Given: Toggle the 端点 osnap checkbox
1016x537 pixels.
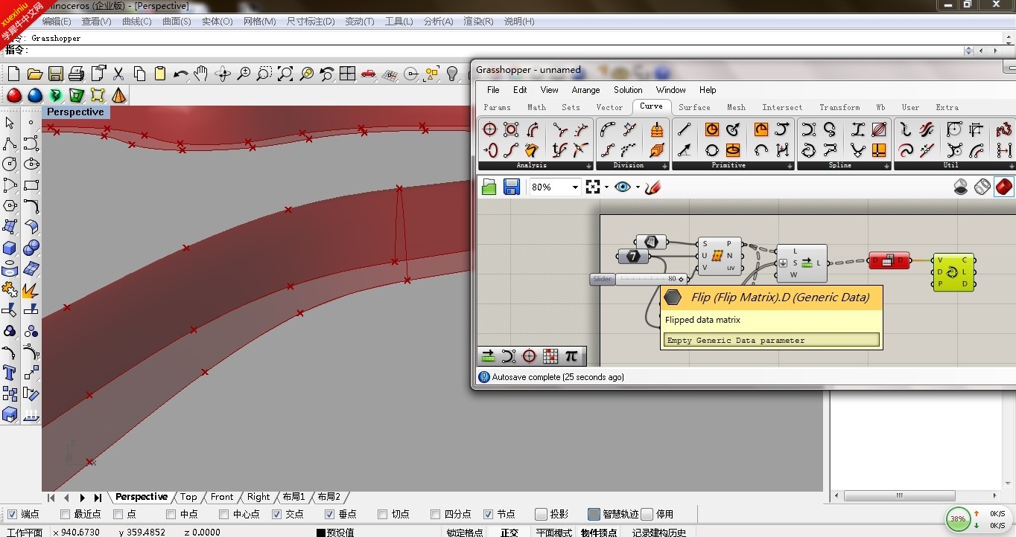Looking at the screenshot, I should click(12, 514).
